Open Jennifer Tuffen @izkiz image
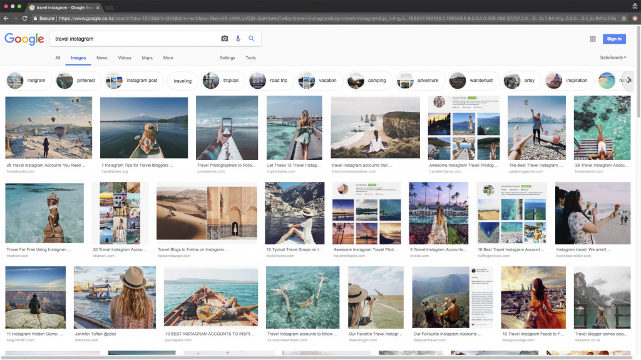Viewport: 641px width, 360px height. coord(115,297)
